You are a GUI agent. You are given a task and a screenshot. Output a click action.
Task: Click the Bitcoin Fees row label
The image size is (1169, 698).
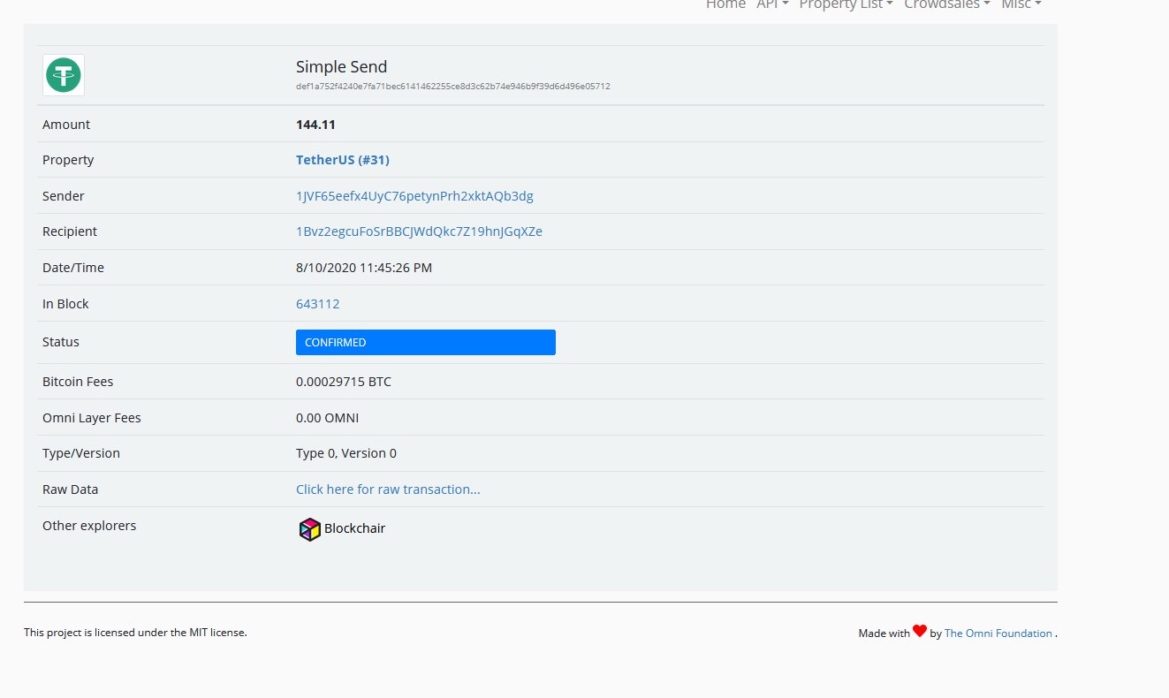[x=78, y=383]
